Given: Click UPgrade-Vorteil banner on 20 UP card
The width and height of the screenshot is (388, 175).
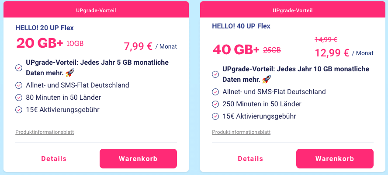Looking at the screenshot, I should coord(96,10).
